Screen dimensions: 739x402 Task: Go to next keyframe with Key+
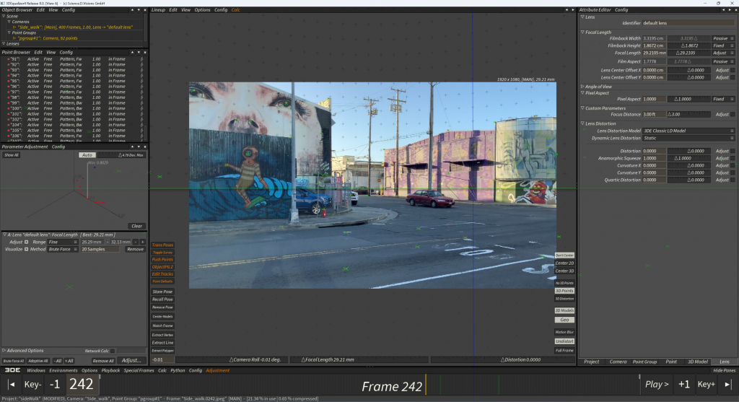(706, 385)
